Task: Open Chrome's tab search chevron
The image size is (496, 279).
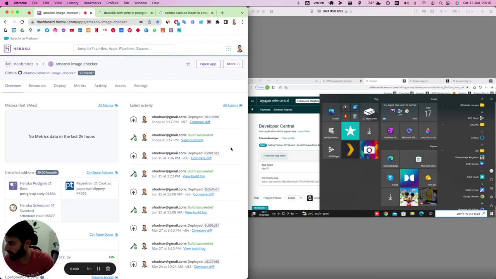Action: coord(242,13)
